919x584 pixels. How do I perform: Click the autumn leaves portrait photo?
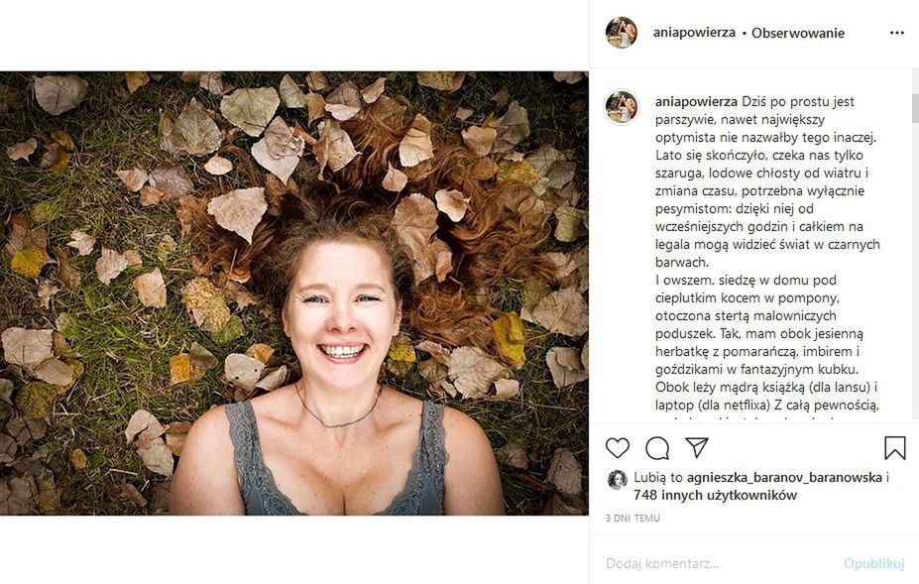pyautogui.click(x=294, y=292)
